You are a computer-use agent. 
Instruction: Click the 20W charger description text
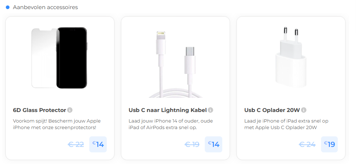coord(286,124)
